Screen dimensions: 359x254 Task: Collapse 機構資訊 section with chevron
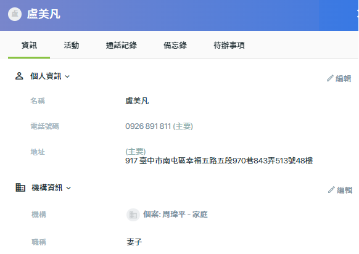coord(68,188)
